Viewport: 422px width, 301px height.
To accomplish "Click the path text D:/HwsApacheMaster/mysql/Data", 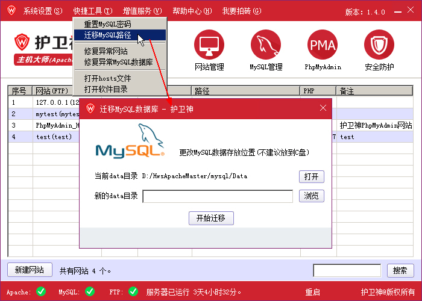I will [194, 176].
